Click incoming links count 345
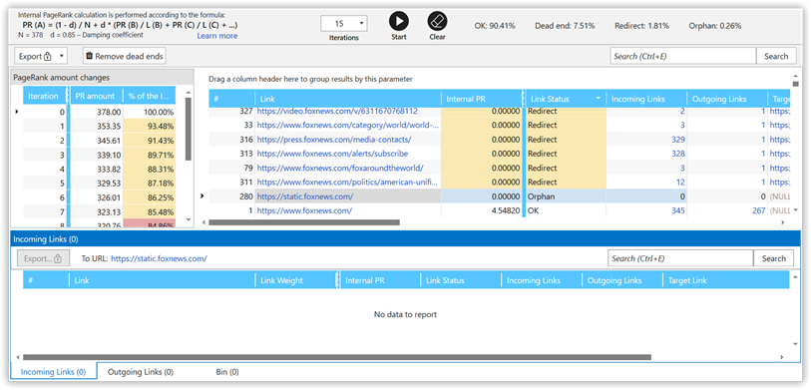Screen dimensions: 811x390 [x=678, y=210]
